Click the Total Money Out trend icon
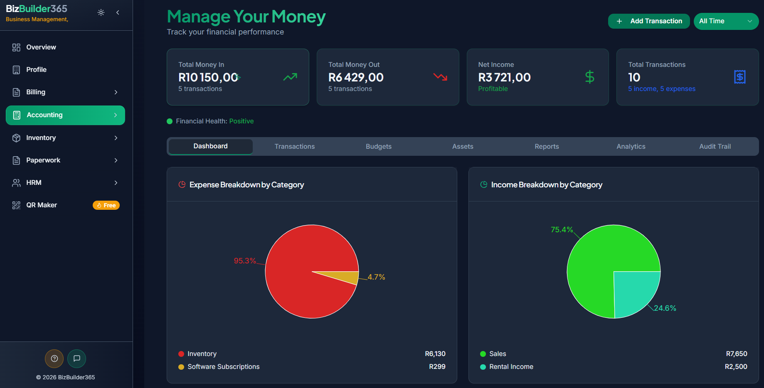This screenshot has width=764, height=388. click(x=440, y=77)
